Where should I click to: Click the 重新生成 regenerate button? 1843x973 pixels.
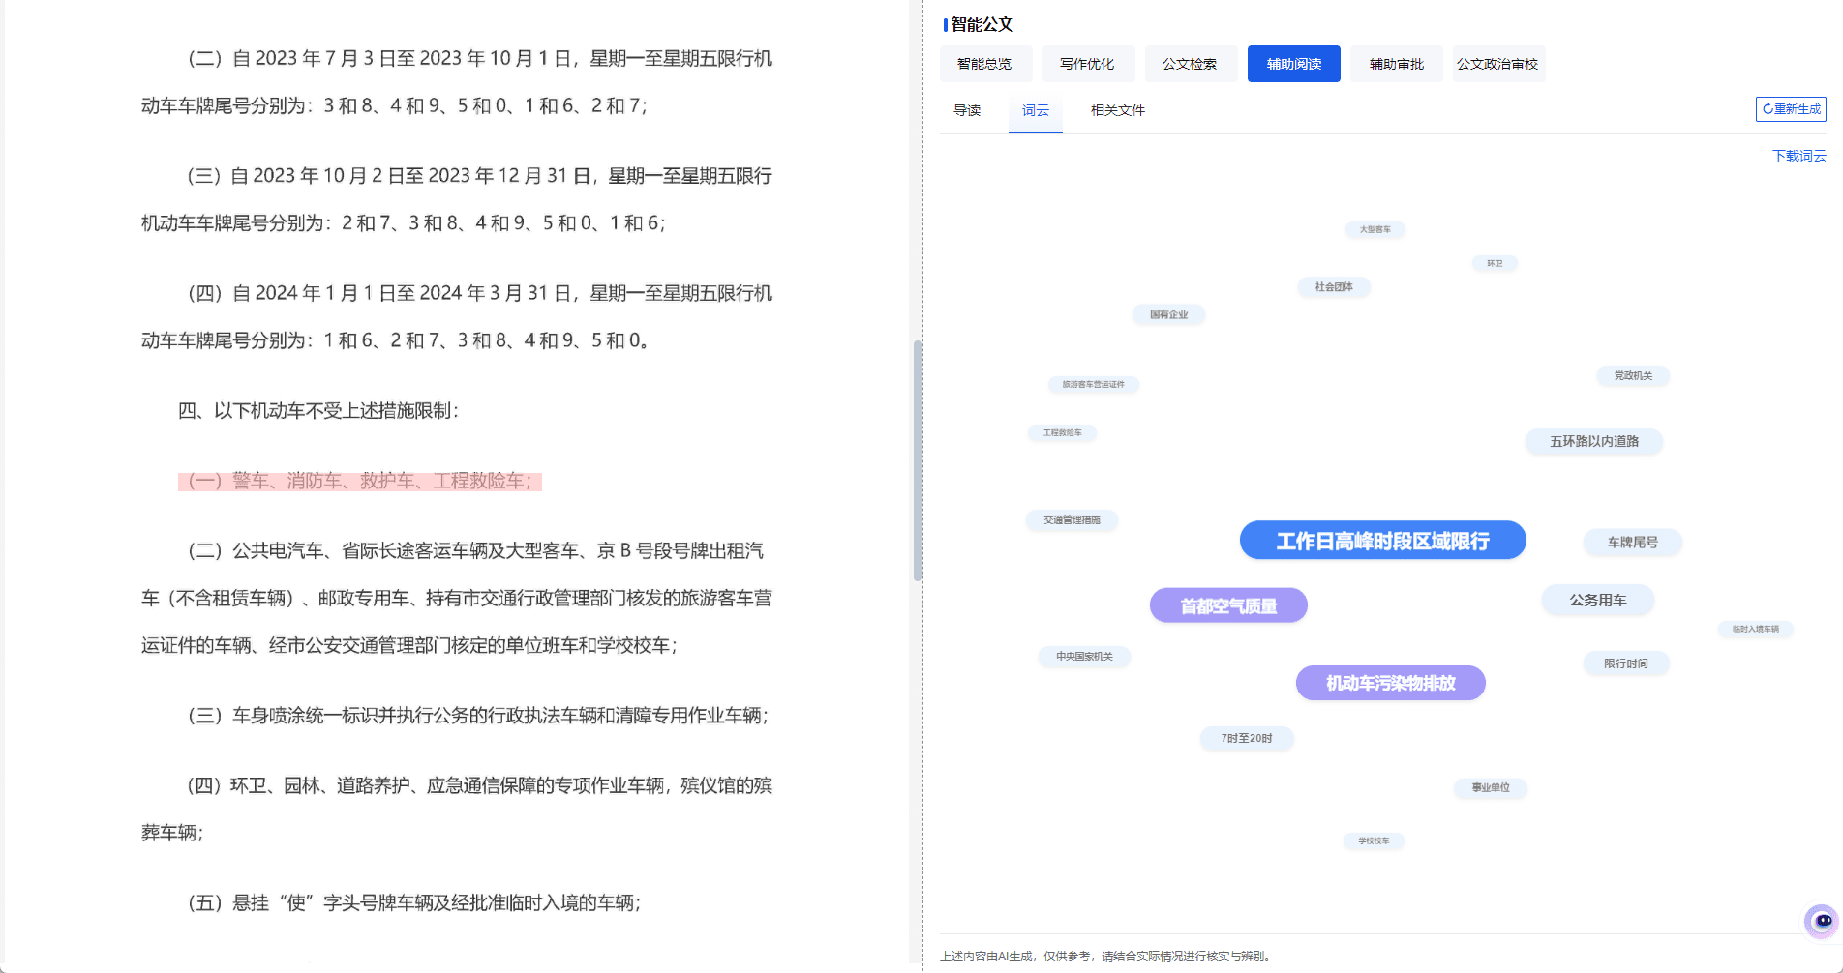pos(1791,109)
